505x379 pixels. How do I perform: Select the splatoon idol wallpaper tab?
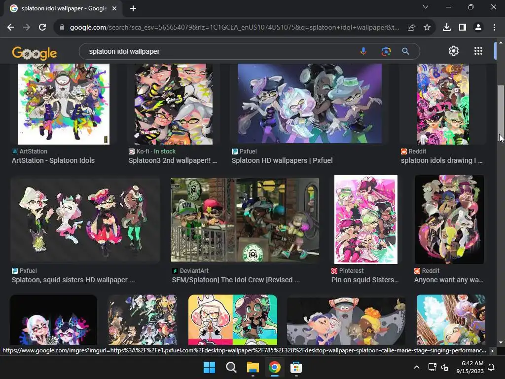pos(63,8)
